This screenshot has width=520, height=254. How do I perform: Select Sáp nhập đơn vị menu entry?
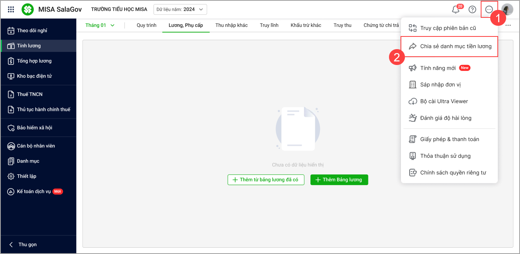coord(449,84)
